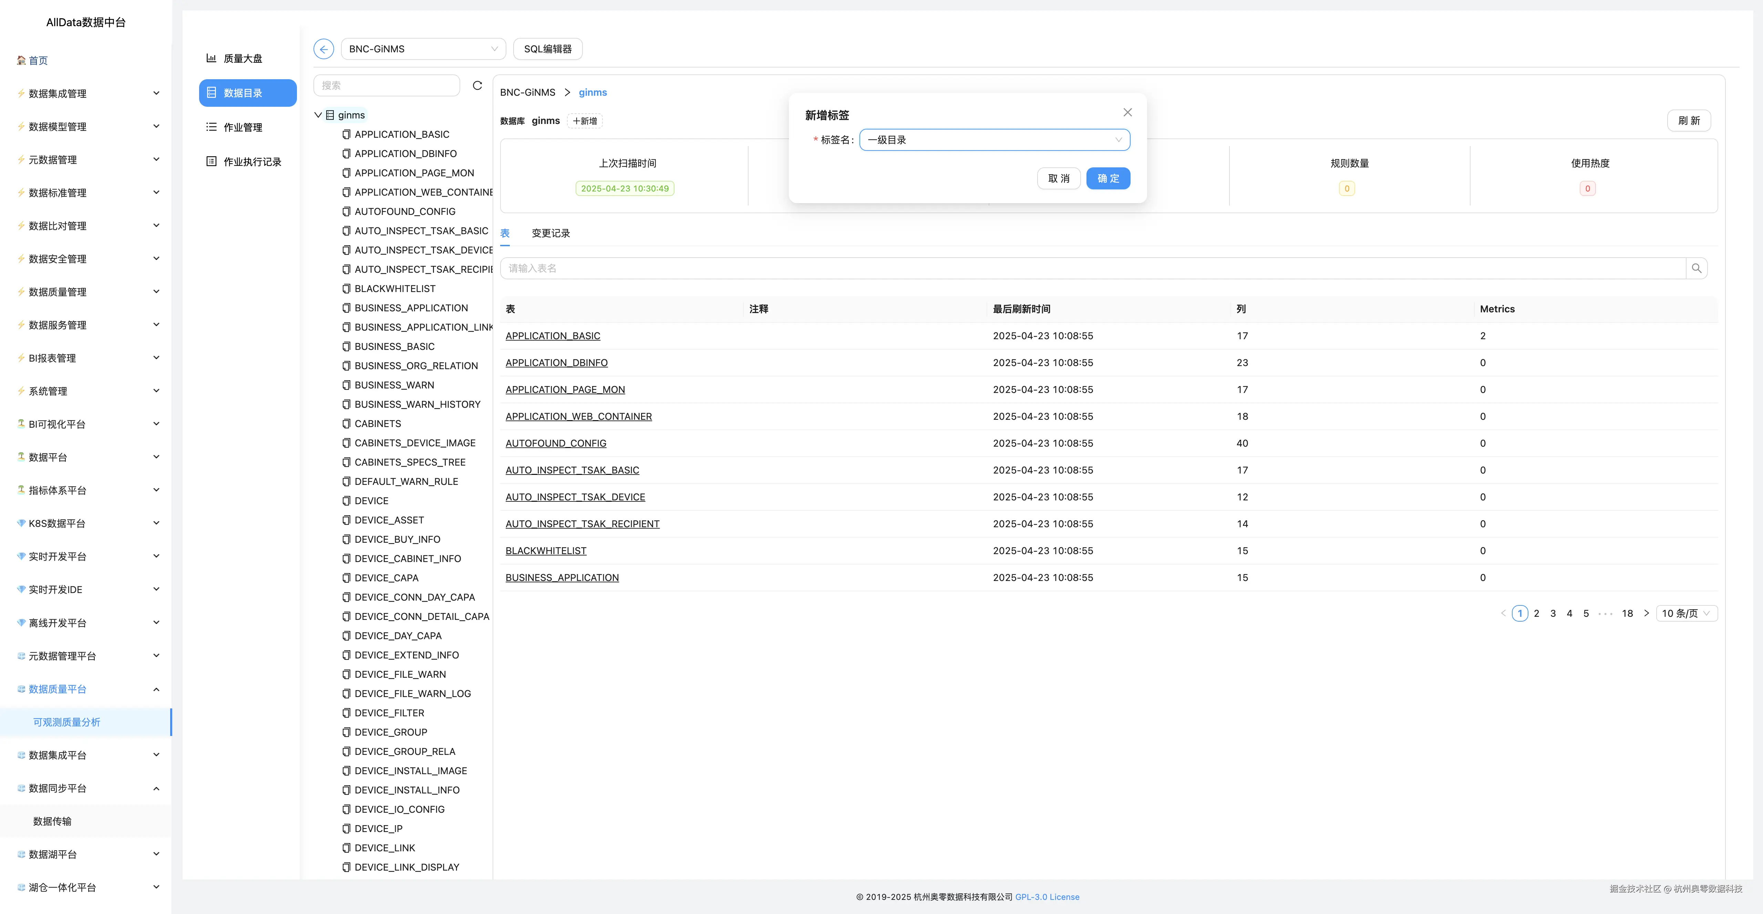Go to next page arrow in pagination
Image resolution: width=1763 pixels, height=914 pixels.
pos(1646,614)
